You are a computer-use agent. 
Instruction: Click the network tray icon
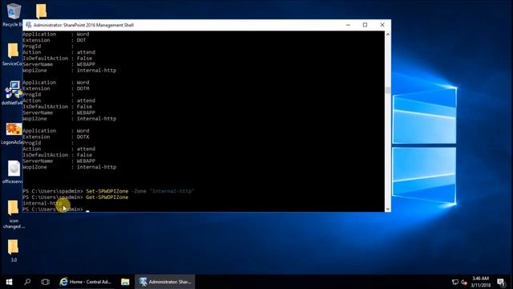tap(454, 282)
